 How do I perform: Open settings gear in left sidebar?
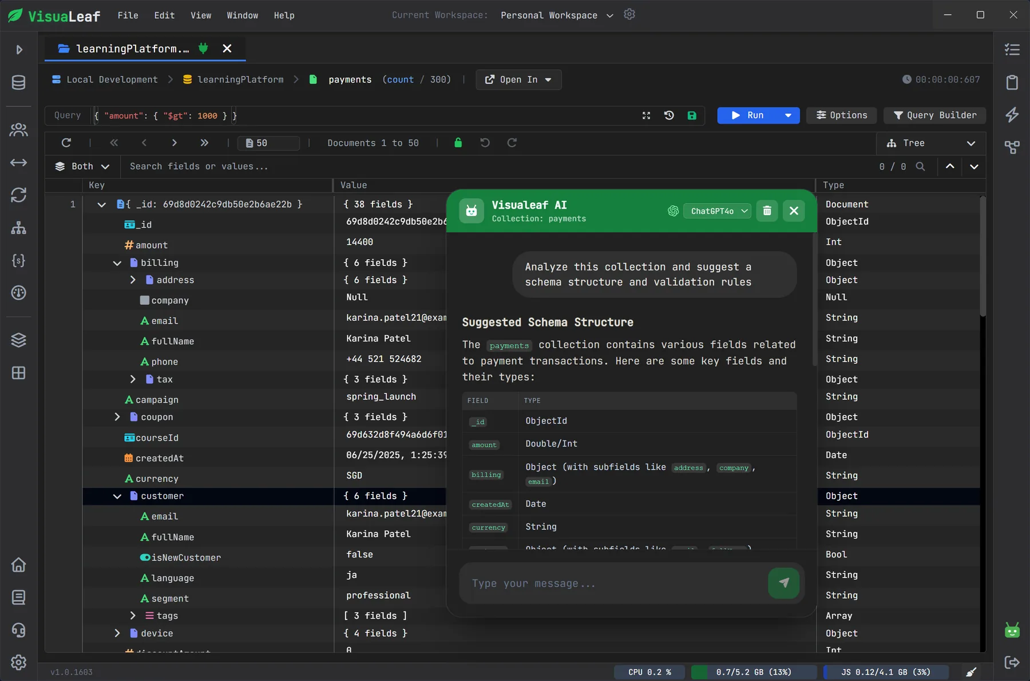(x=18, y=662)
